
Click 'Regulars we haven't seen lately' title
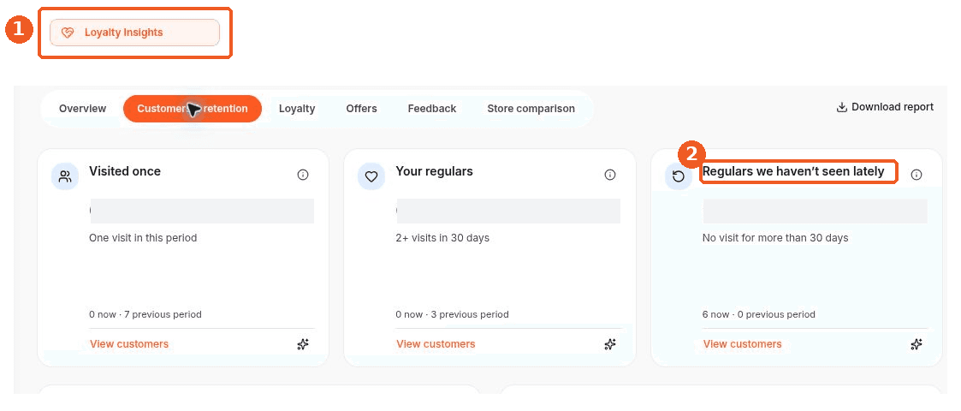pyautogui.click(x=793, y=171)
